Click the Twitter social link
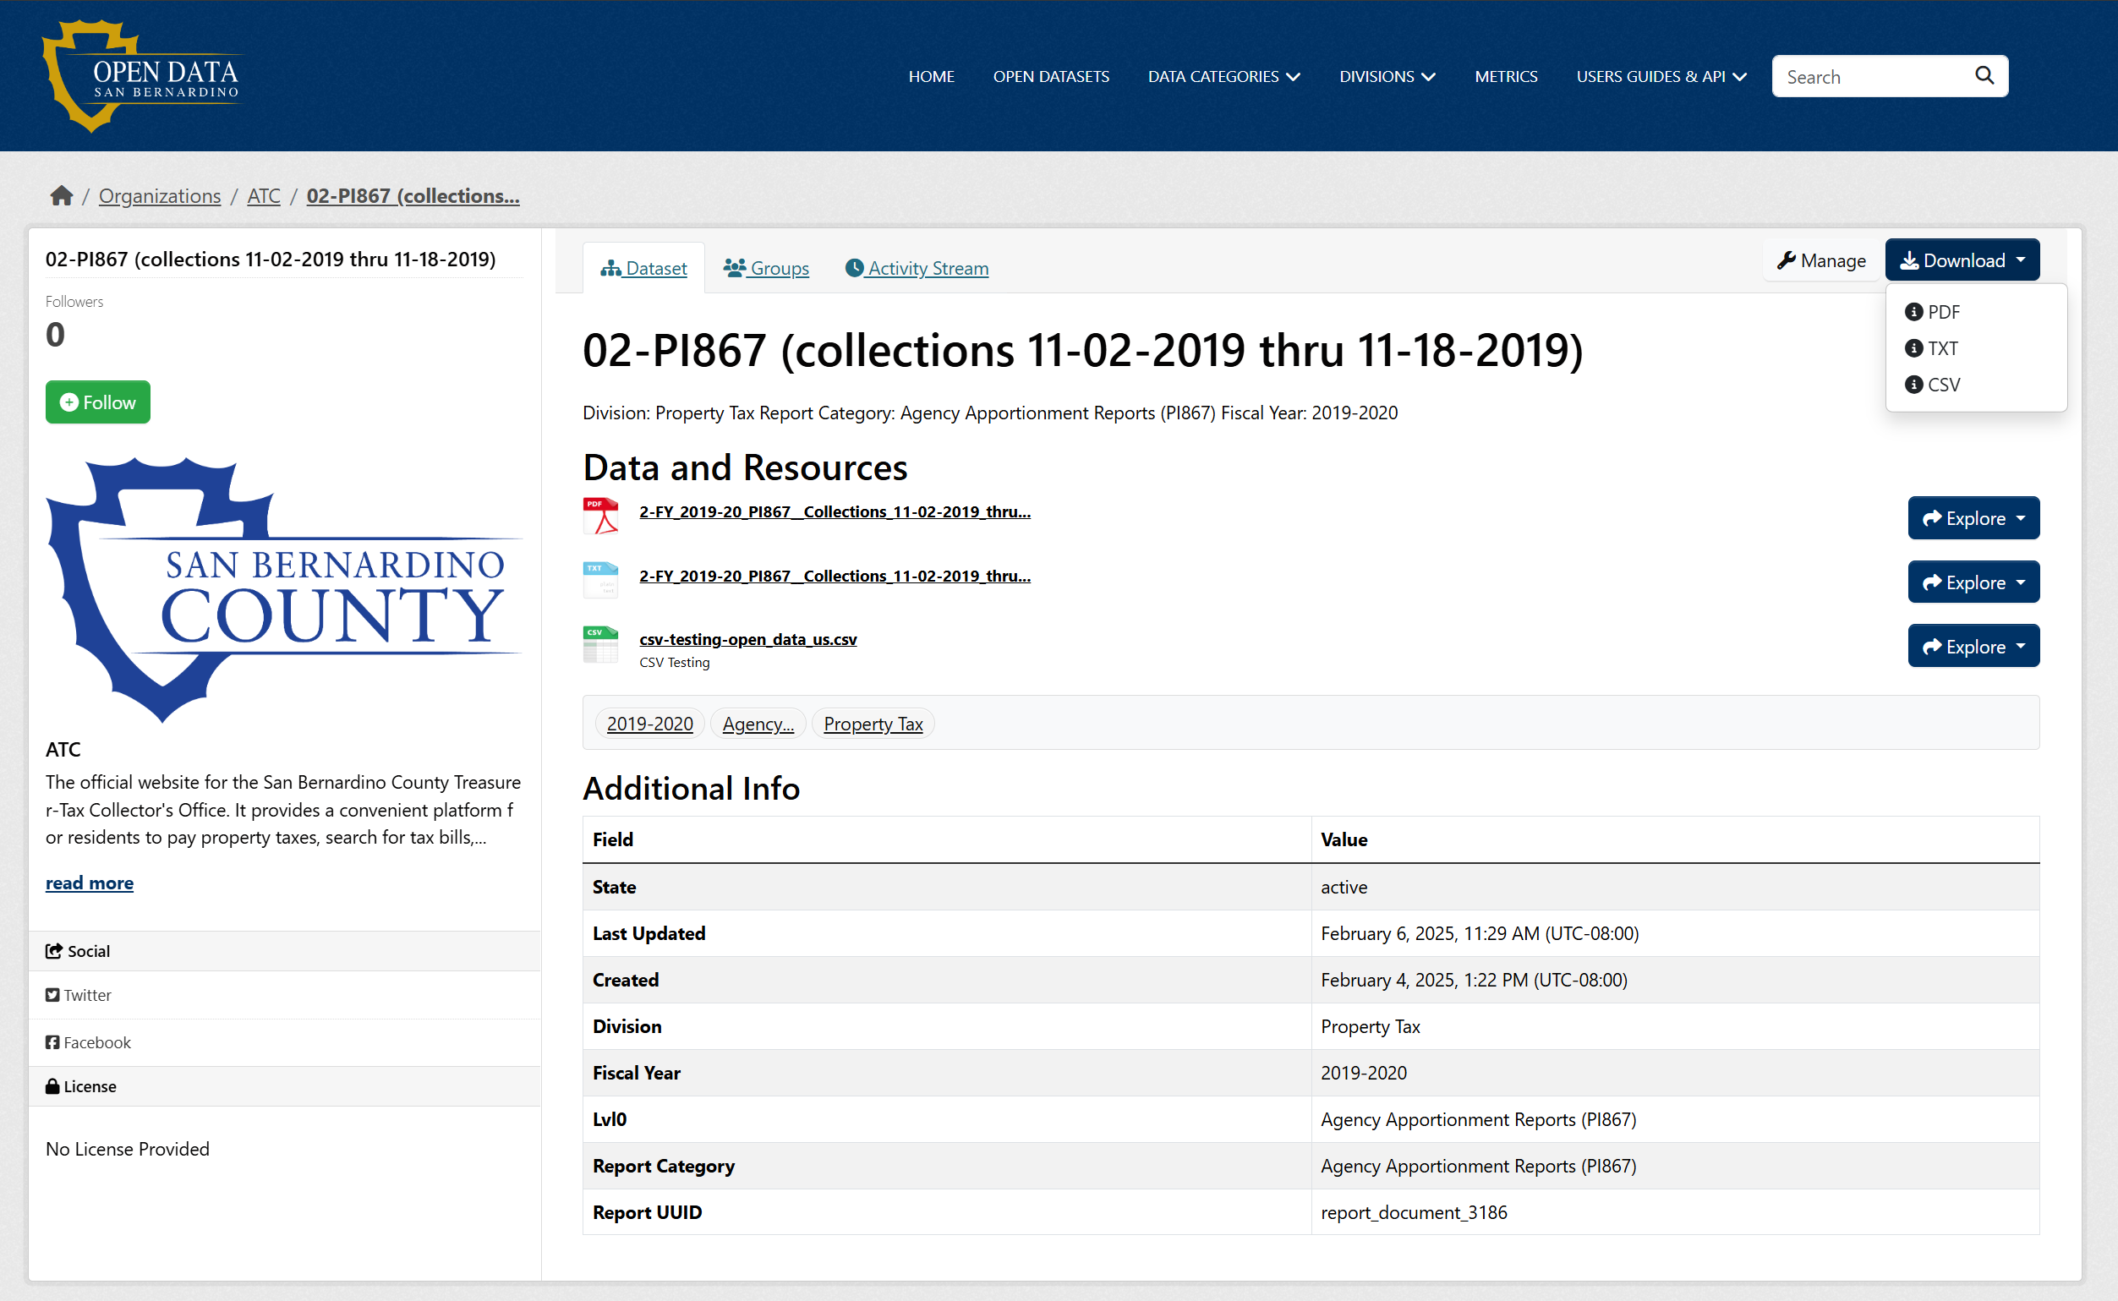 point(79,995)
